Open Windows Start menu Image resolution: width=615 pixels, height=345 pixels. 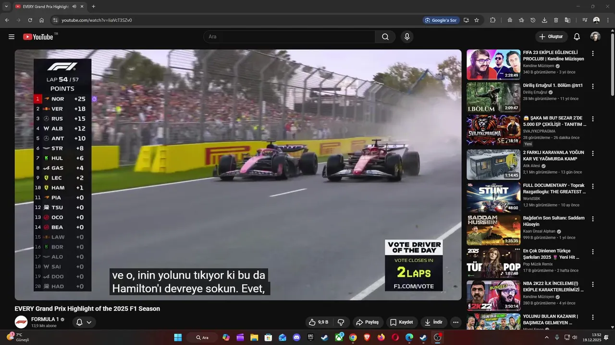pos(178,337)
